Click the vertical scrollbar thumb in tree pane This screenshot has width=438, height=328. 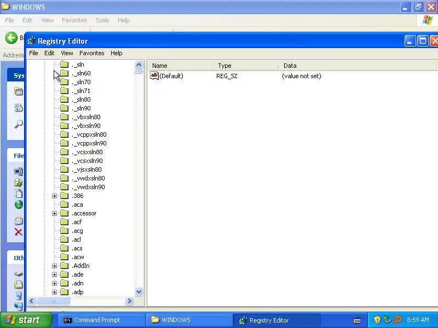coord(139,72)
